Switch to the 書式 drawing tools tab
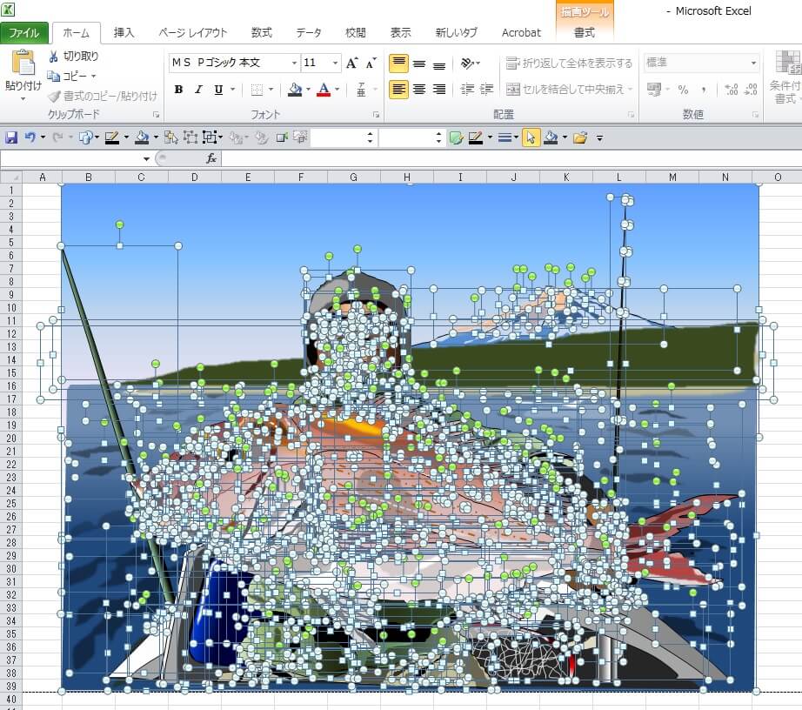The image size is (802, 710). (585, 33)
